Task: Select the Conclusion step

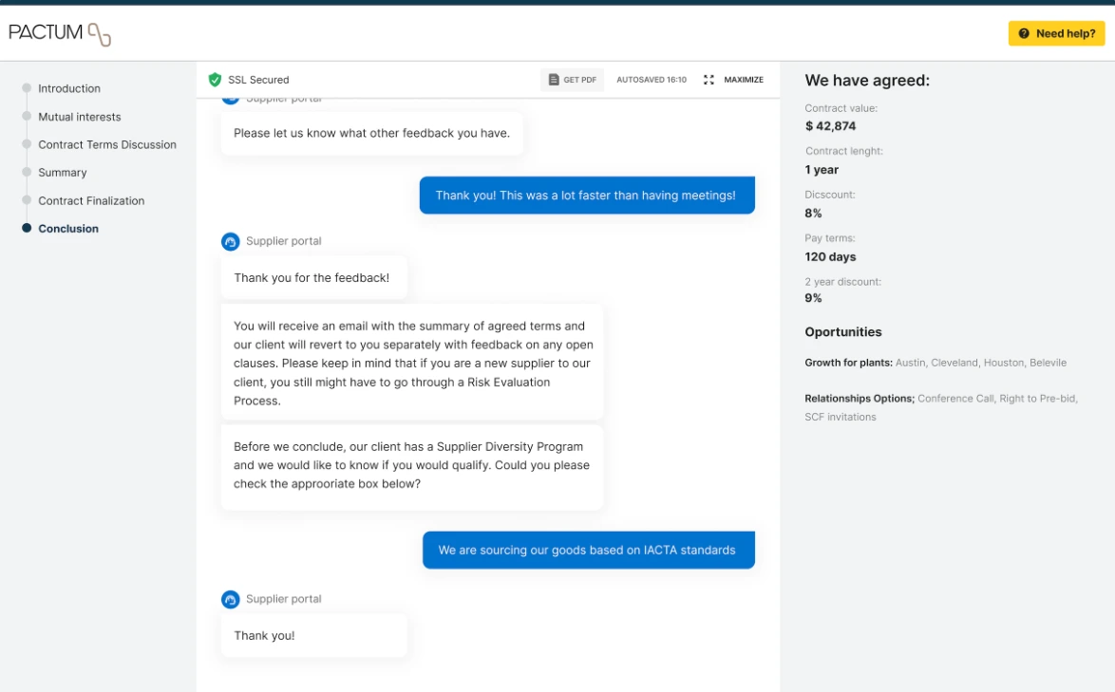Action: 68,228
